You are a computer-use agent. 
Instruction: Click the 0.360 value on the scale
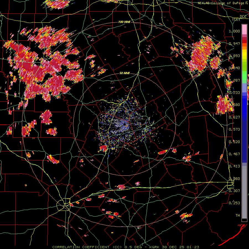(x=234, y=179)
